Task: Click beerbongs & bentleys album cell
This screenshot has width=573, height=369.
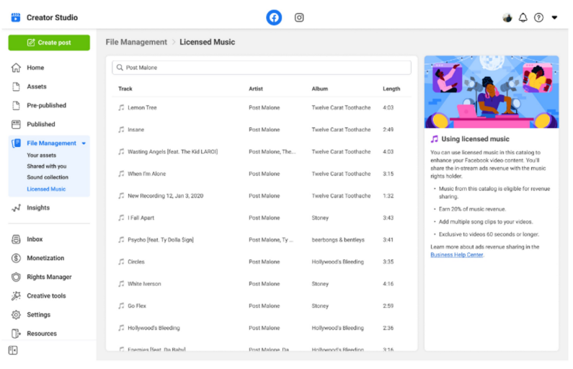Action: (x=337, y=240)
